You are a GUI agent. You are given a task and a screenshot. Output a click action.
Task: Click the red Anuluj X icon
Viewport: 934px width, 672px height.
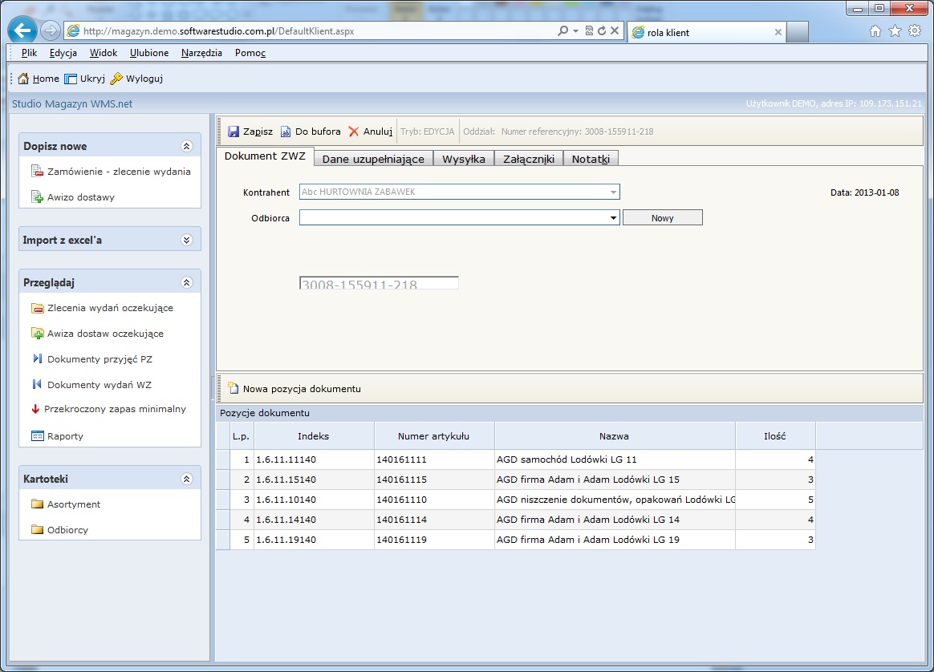354,132
